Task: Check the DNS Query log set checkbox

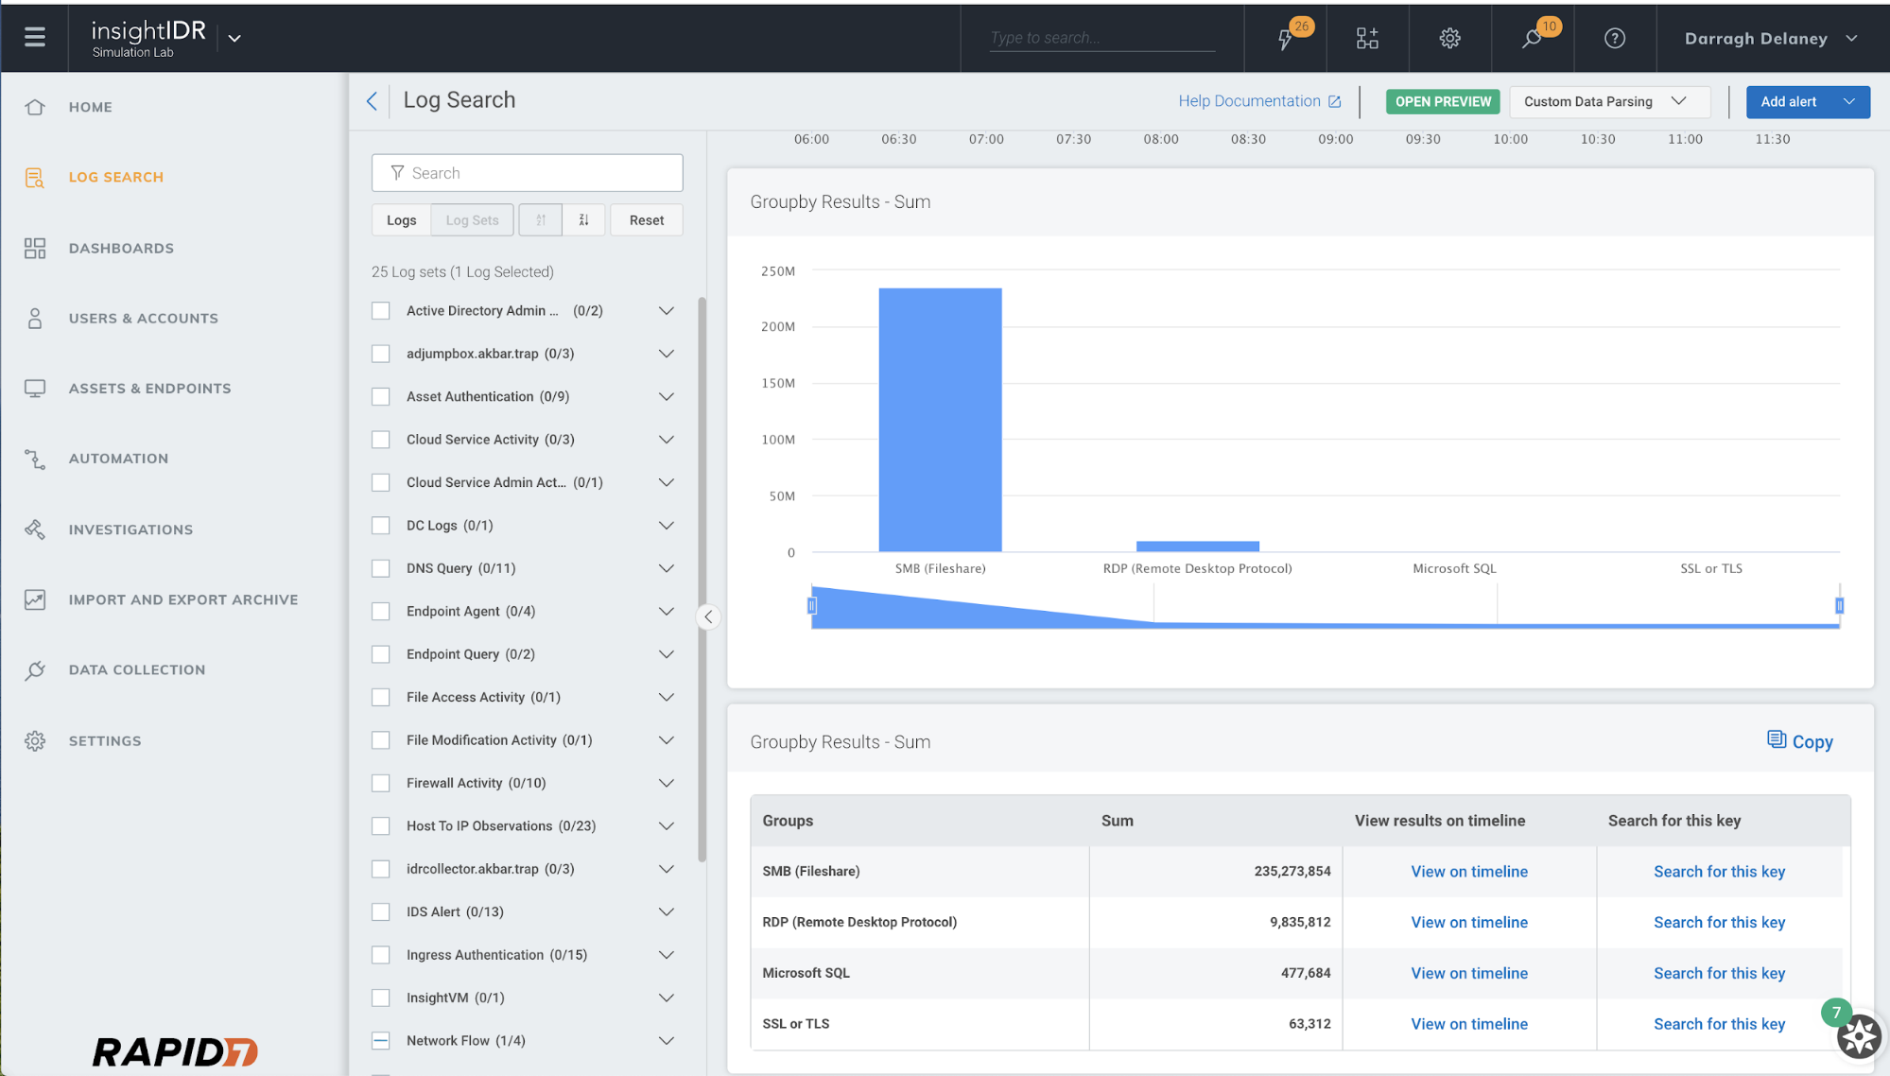Action: (x=381, y=568)
